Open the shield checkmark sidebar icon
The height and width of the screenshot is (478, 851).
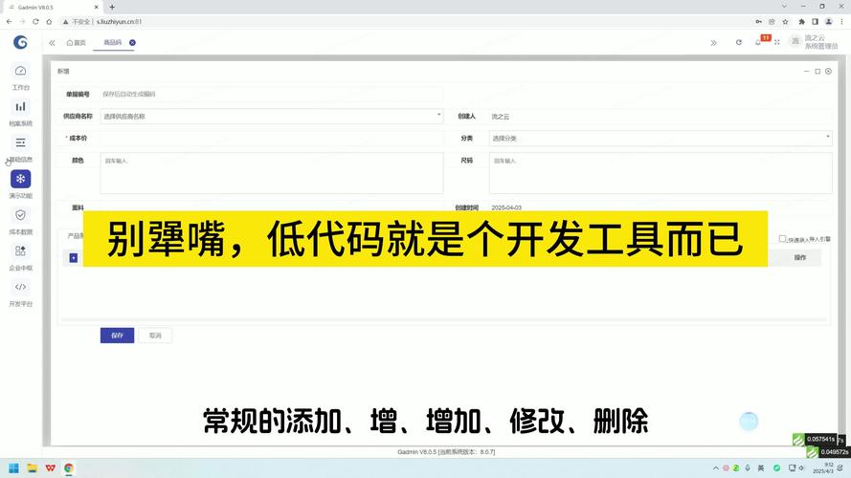(21, 215)
